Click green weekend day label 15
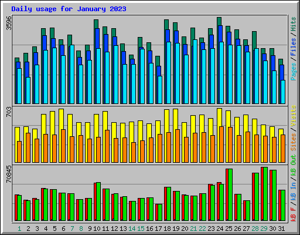 point(141,229)
